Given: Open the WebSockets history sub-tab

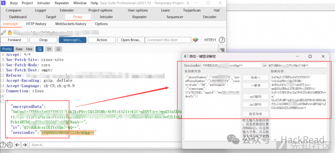Looking at the screenshot, I should 71,24.
